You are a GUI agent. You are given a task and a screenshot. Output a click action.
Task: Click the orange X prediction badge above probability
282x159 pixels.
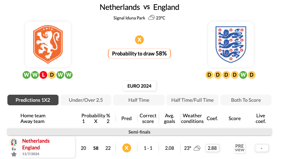(x=139, y=40)
